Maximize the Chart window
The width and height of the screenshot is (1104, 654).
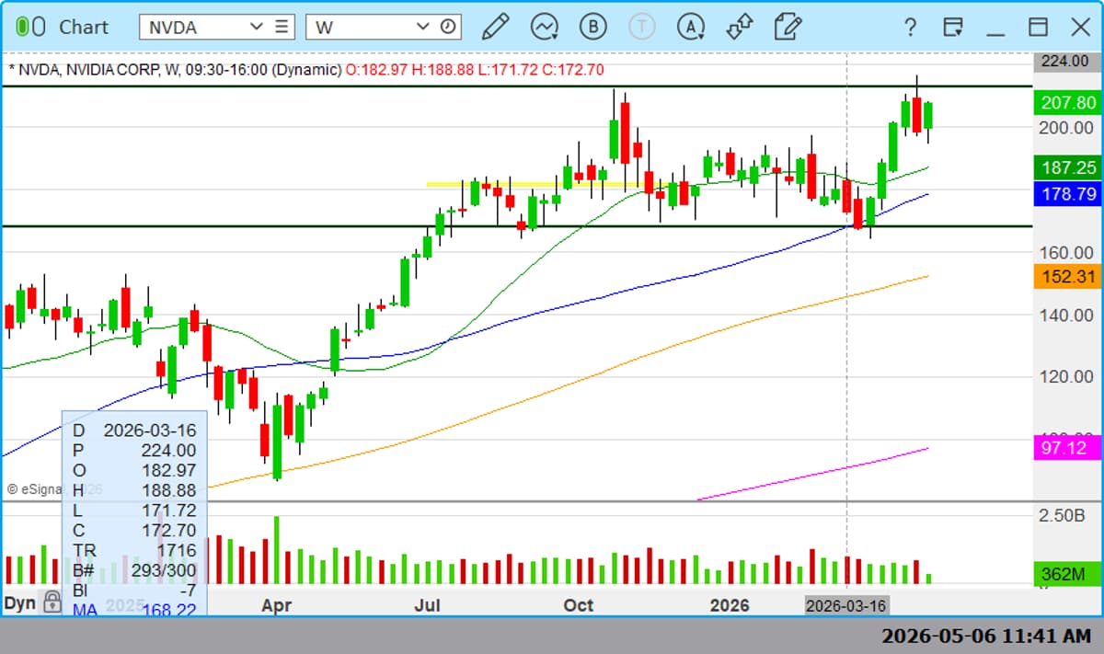1038,27
